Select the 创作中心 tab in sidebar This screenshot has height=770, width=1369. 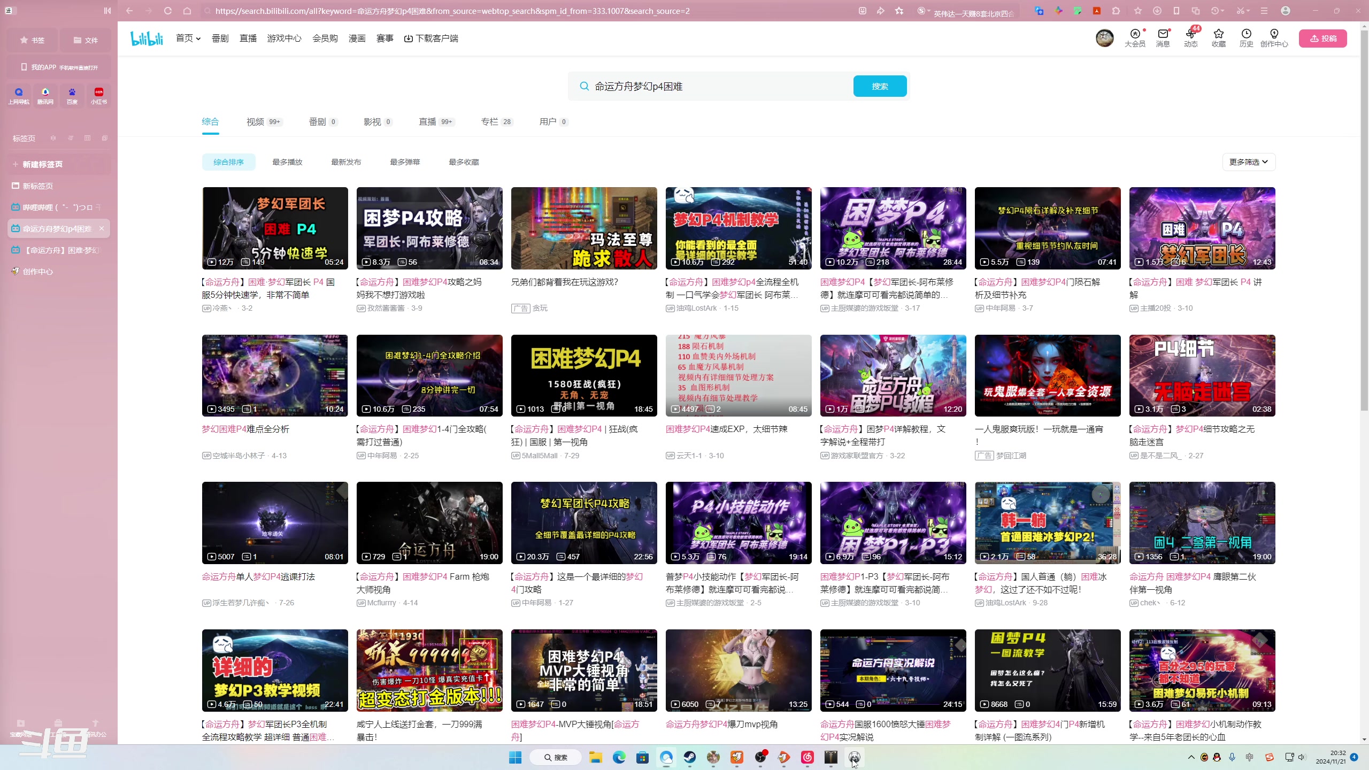[59, 272]
